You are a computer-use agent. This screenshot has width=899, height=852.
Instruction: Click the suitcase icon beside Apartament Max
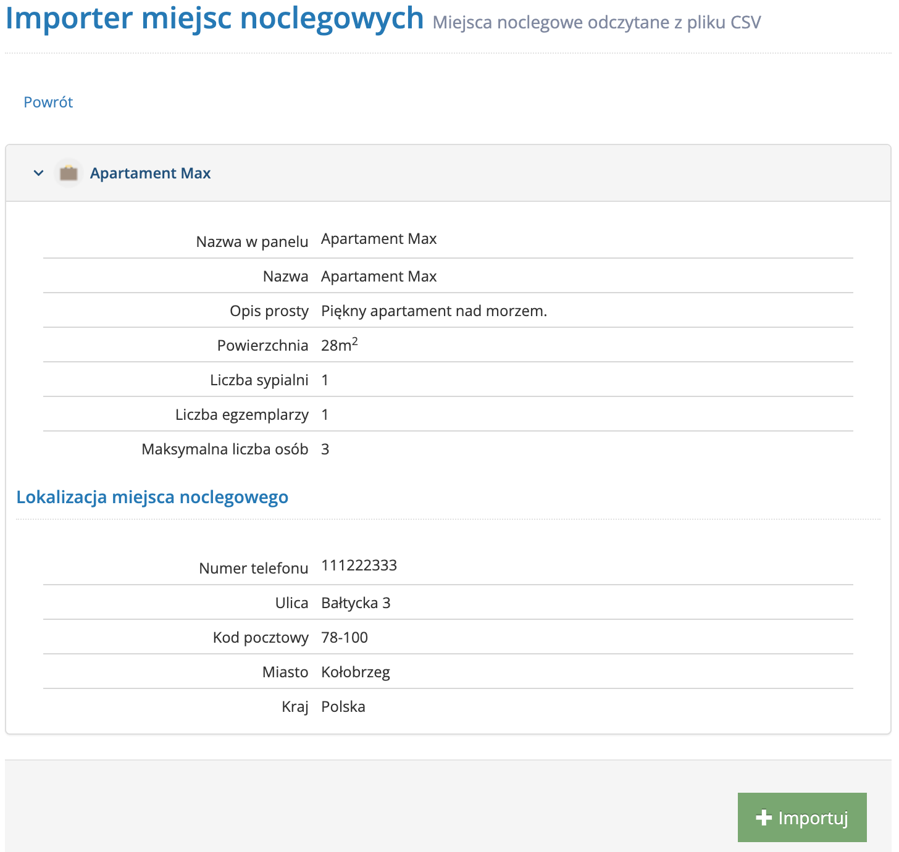pyautogui.click(x=69, y=173)
